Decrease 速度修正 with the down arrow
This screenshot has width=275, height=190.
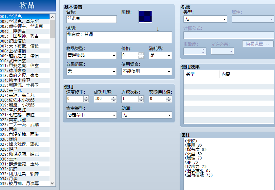(86, 101)
